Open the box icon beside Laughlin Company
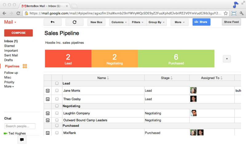The width and height of the screenshot is (246, 163). 48,113
